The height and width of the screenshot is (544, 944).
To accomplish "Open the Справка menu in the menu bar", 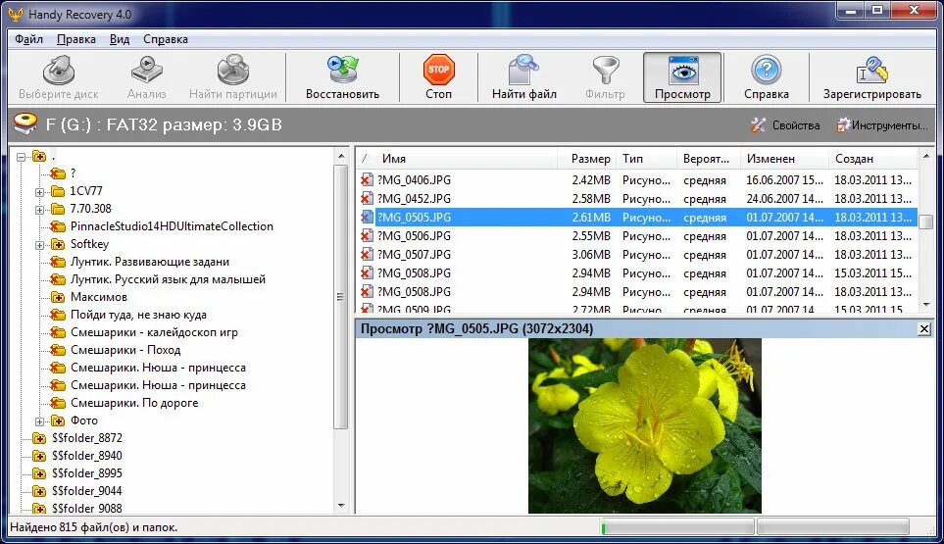I will point(166,39).
